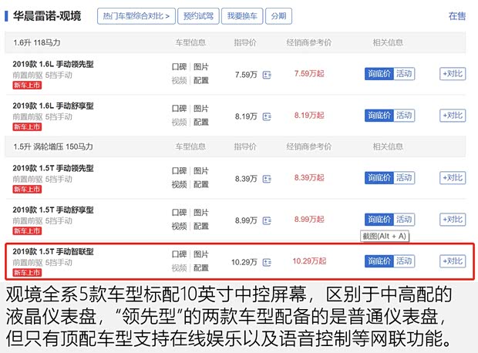
Task: Open 2019款 1.5T 手动舒享型 model link
Action: (x=53, y=210)
